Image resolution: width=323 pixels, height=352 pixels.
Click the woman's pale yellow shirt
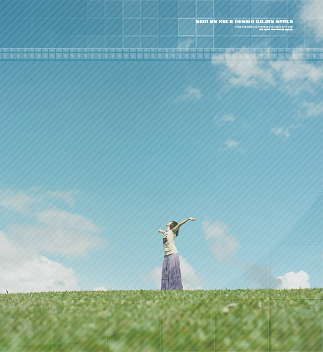coord(170,243)
